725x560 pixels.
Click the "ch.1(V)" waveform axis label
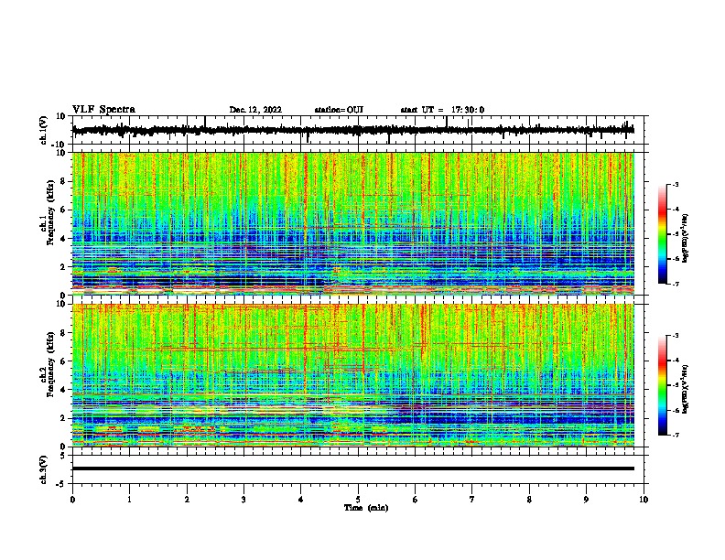coord(44,130)
